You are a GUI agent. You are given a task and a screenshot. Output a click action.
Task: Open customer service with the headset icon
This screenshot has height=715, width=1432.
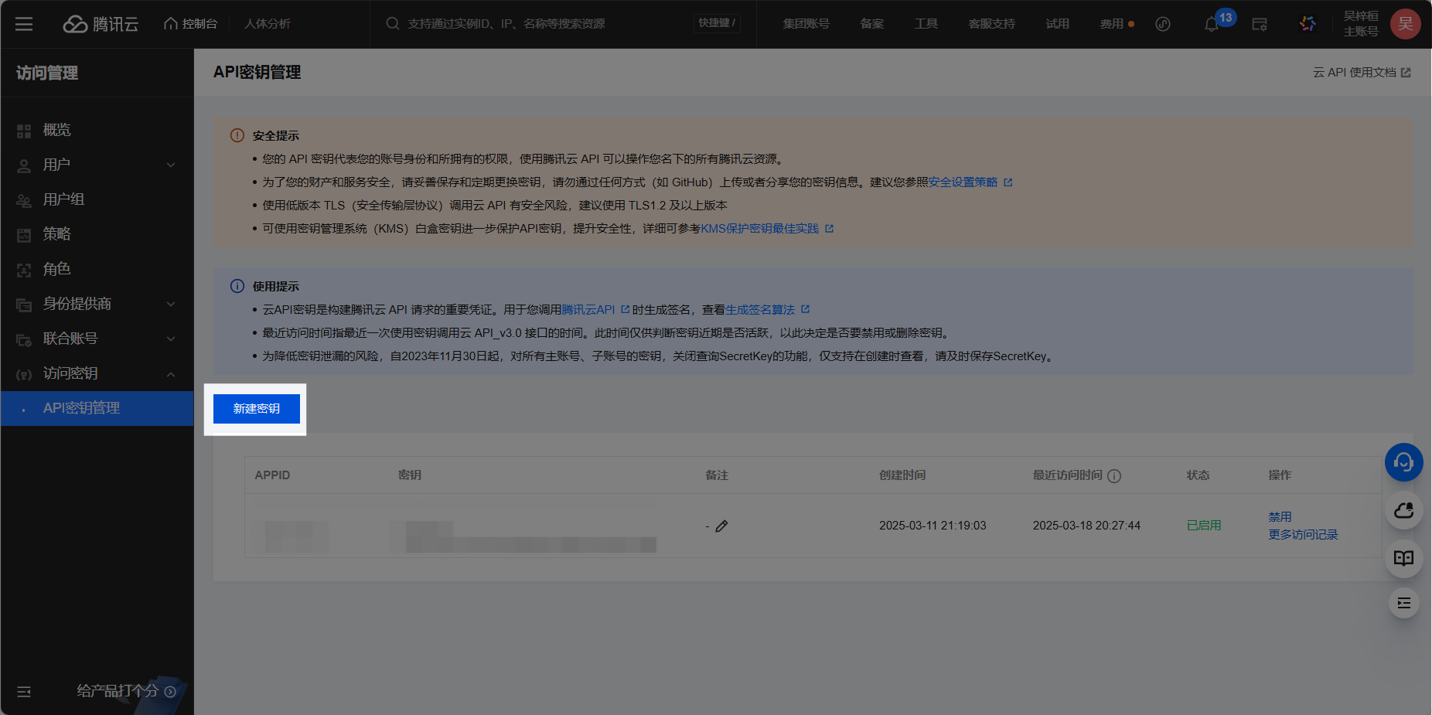point(1403,462)
